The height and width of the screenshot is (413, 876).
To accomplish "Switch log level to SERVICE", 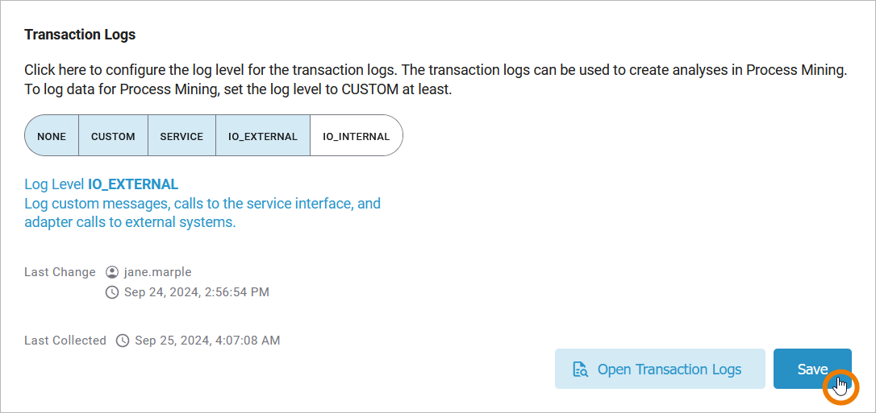I will [x=181, y=136].
